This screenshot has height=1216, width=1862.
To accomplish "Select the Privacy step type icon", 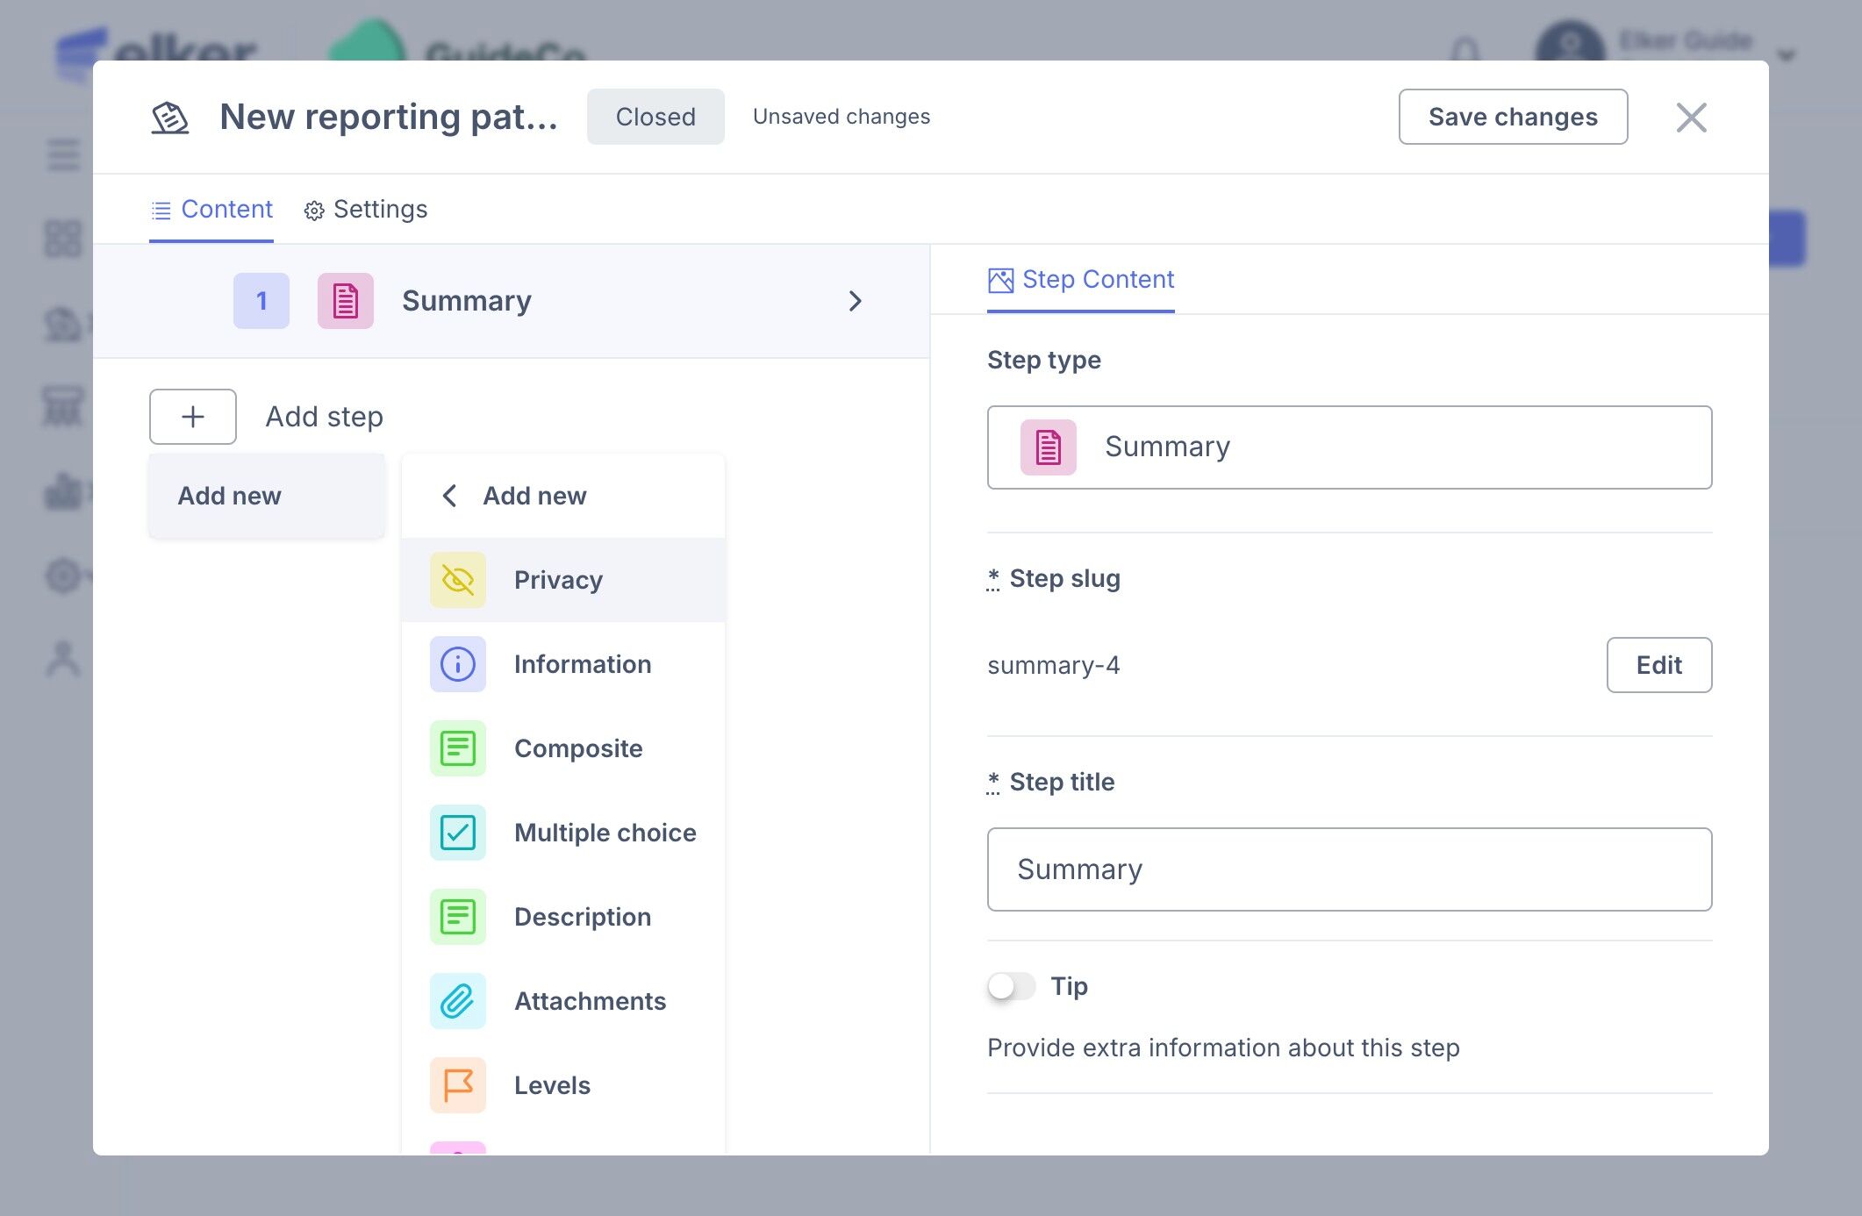I will click(457, 580).
